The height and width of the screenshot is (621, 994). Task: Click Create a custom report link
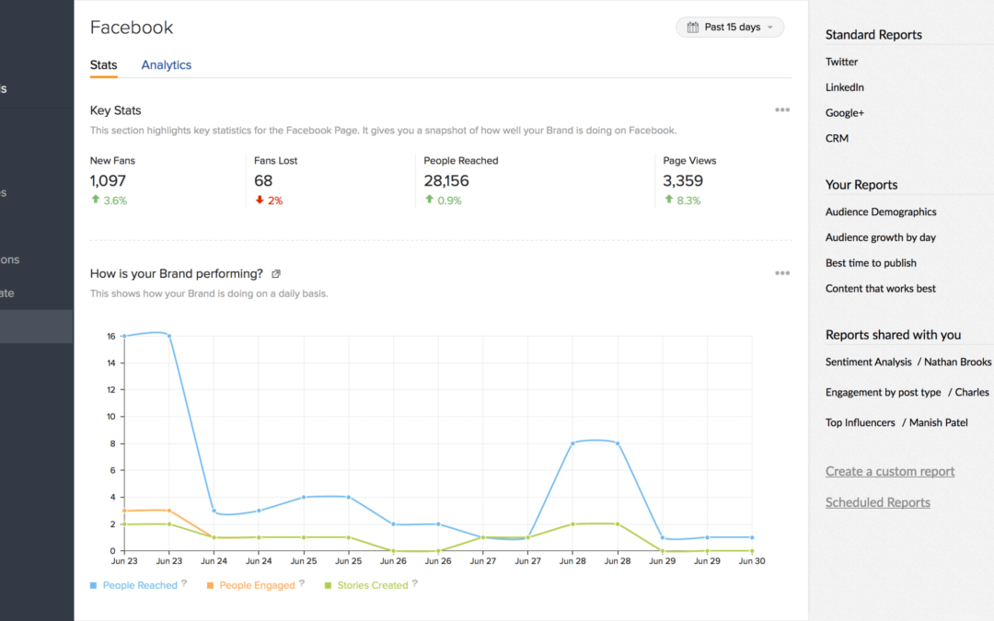889,471
